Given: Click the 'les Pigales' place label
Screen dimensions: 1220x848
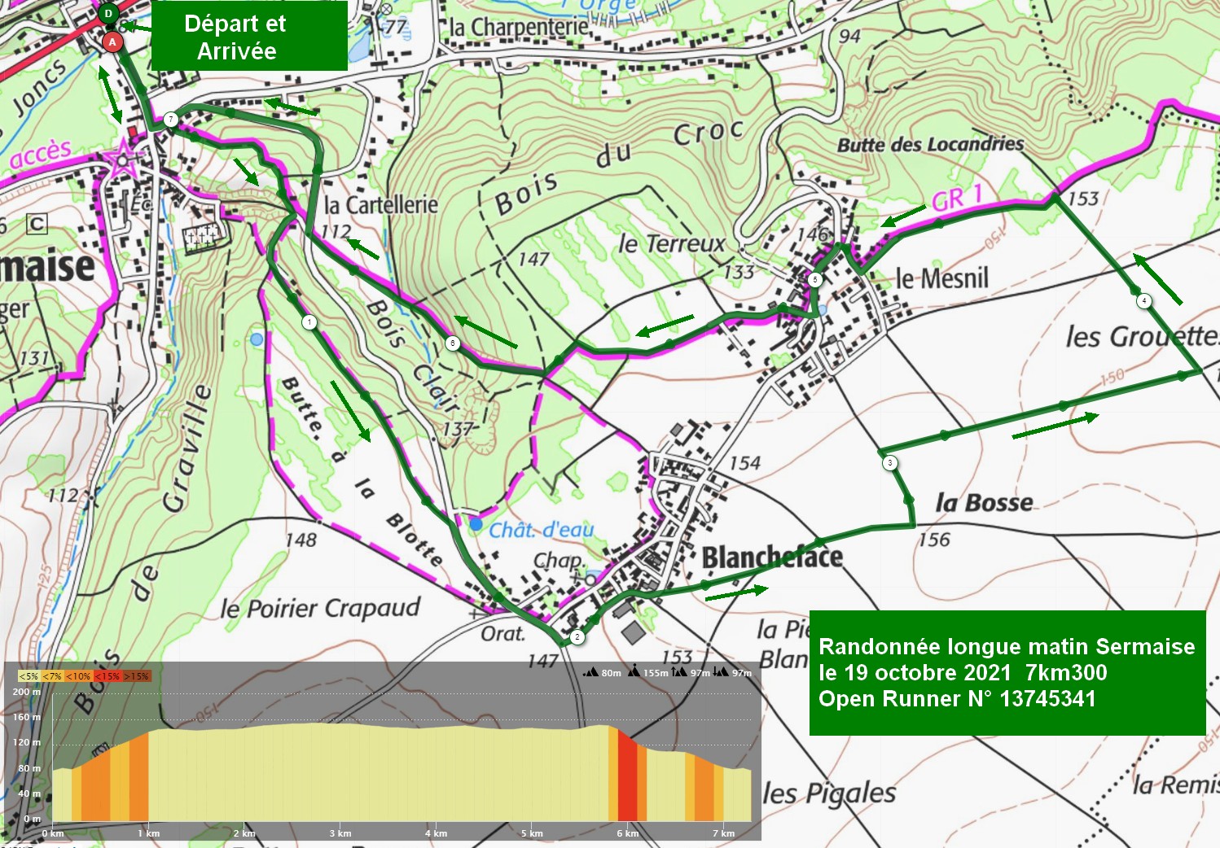Looking at the screenshot, I should (x=829, y=793).
